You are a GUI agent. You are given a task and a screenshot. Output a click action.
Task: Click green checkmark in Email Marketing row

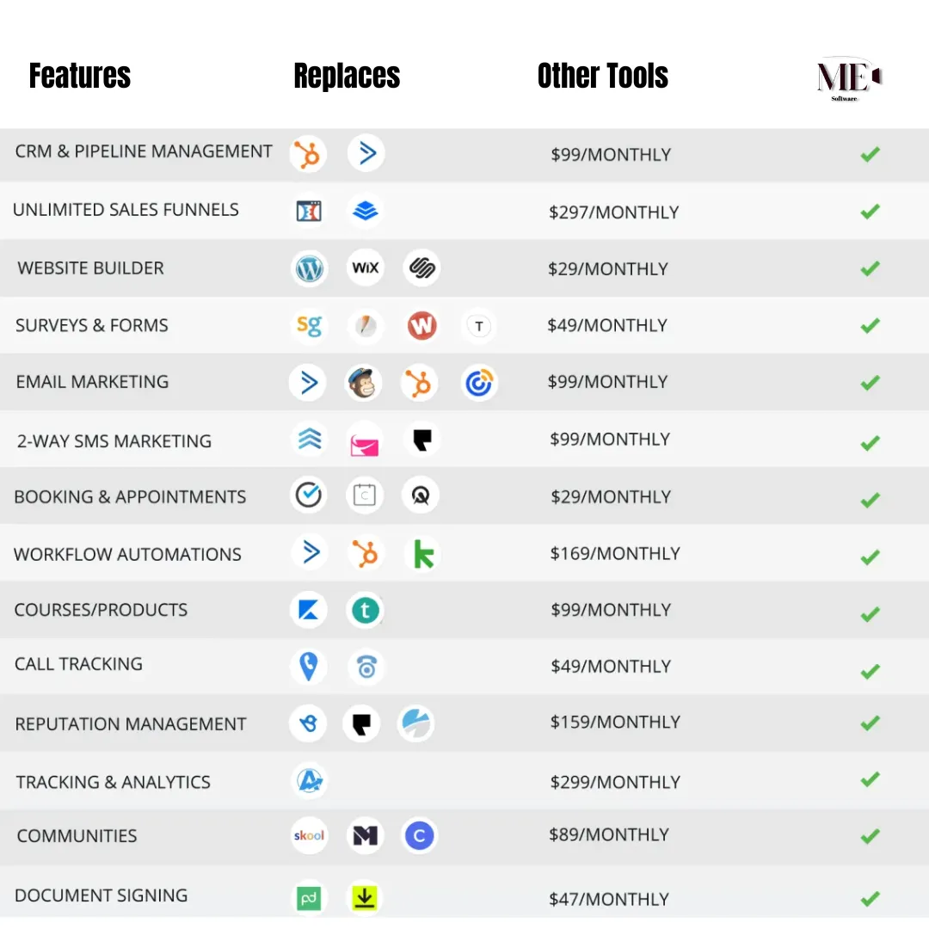[870, 383]
